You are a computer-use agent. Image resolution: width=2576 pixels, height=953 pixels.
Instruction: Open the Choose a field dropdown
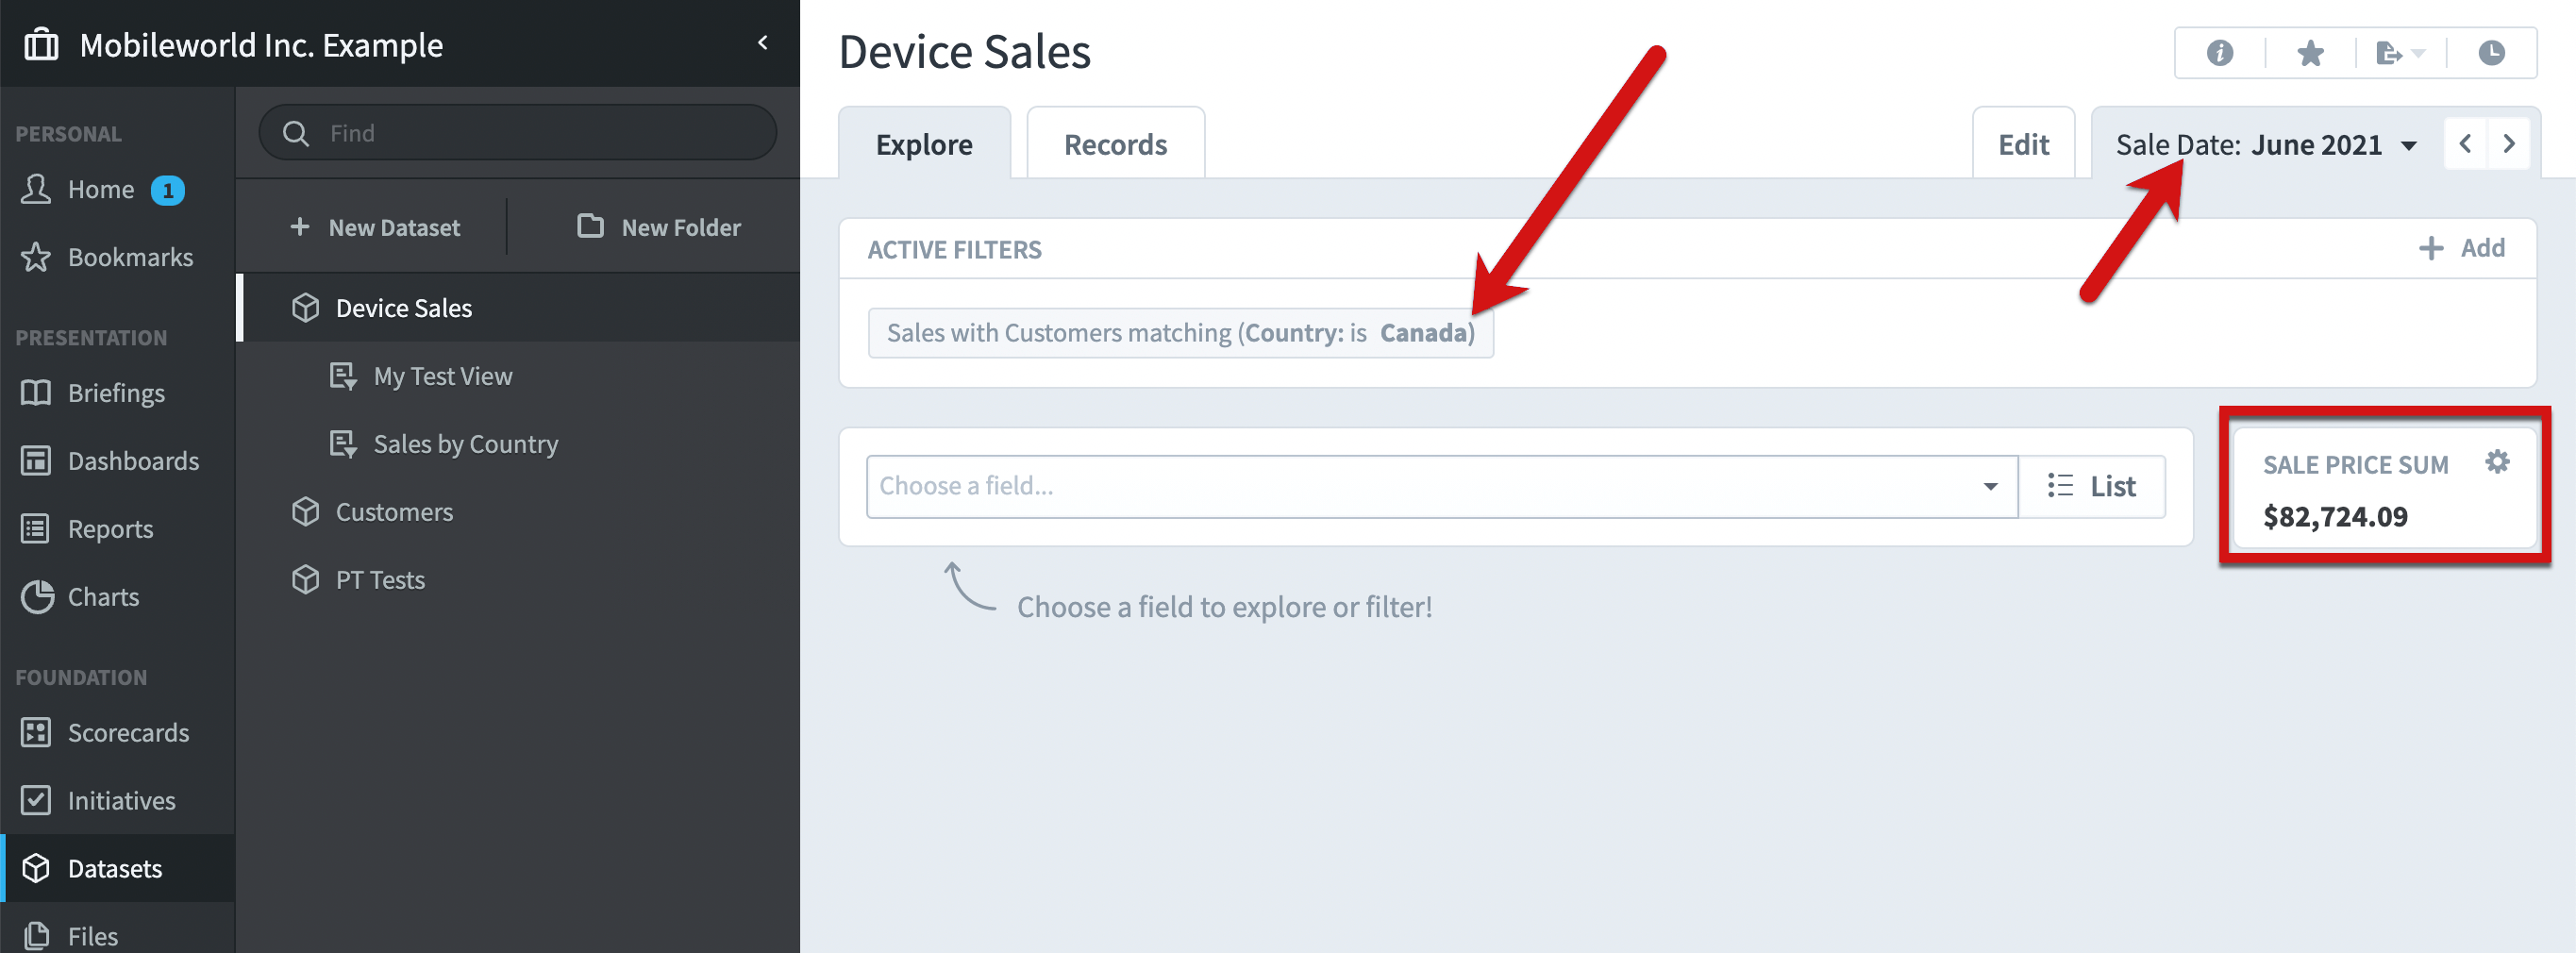pos(1441,487)
